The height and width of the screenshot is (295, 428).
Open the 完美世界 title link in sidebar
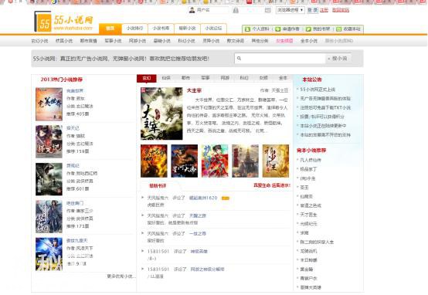pyautogui.click(x=75, y=91)
